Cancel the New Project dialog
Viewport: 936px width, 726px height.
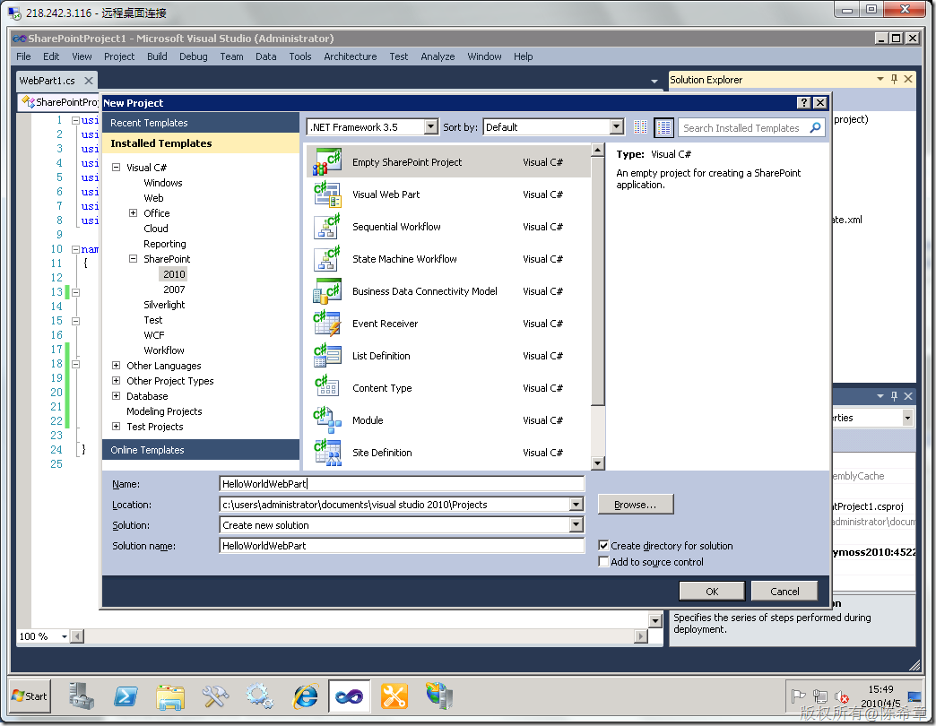(784, 592)
